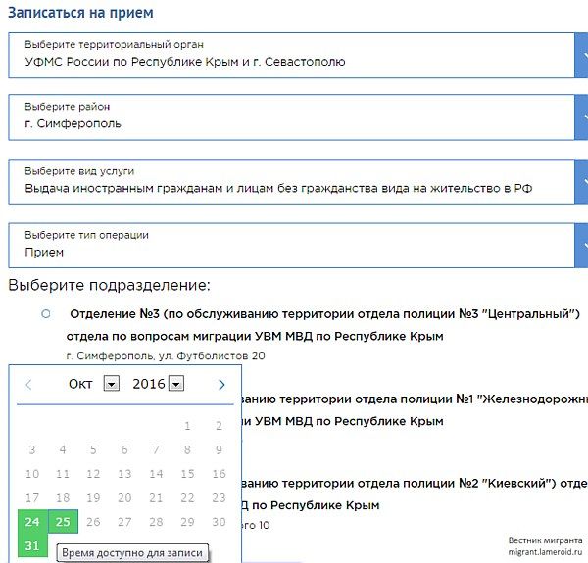Click date 7 in calendar

(156, 449)
